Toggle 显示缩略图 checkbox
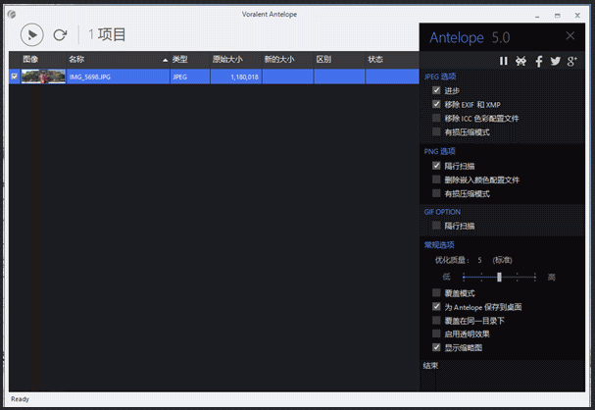595x410 pixels. coord(436,347)
